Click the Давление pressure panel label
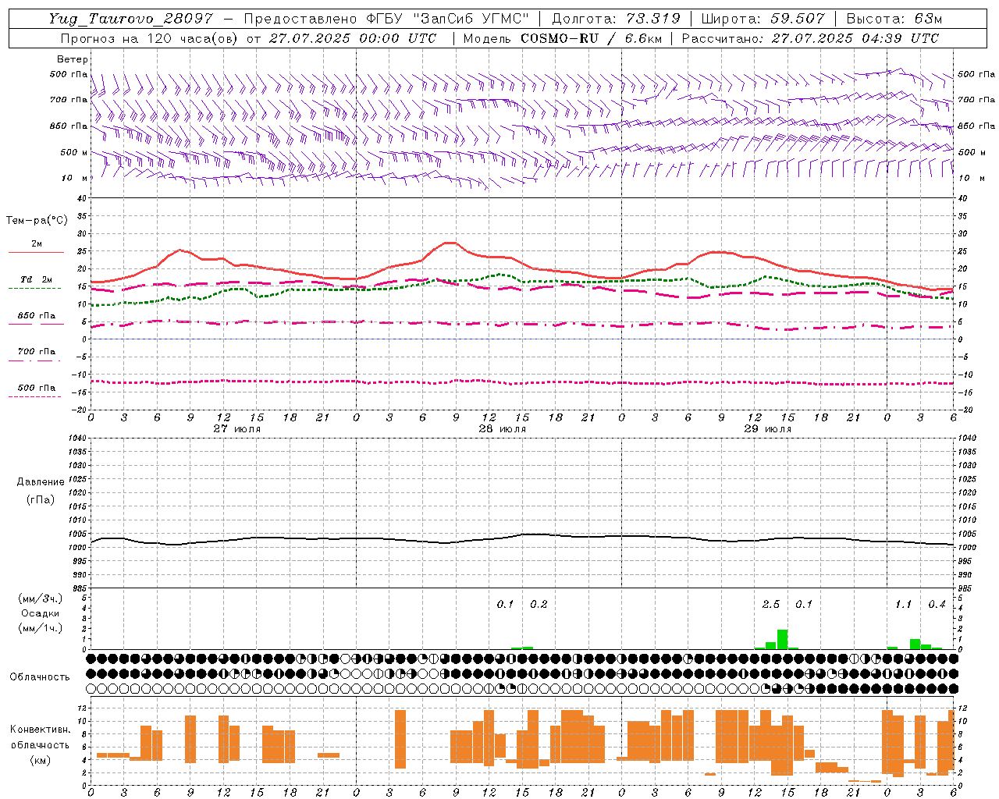Viewport: 999px width, 799px height. (x=41, y=482)
